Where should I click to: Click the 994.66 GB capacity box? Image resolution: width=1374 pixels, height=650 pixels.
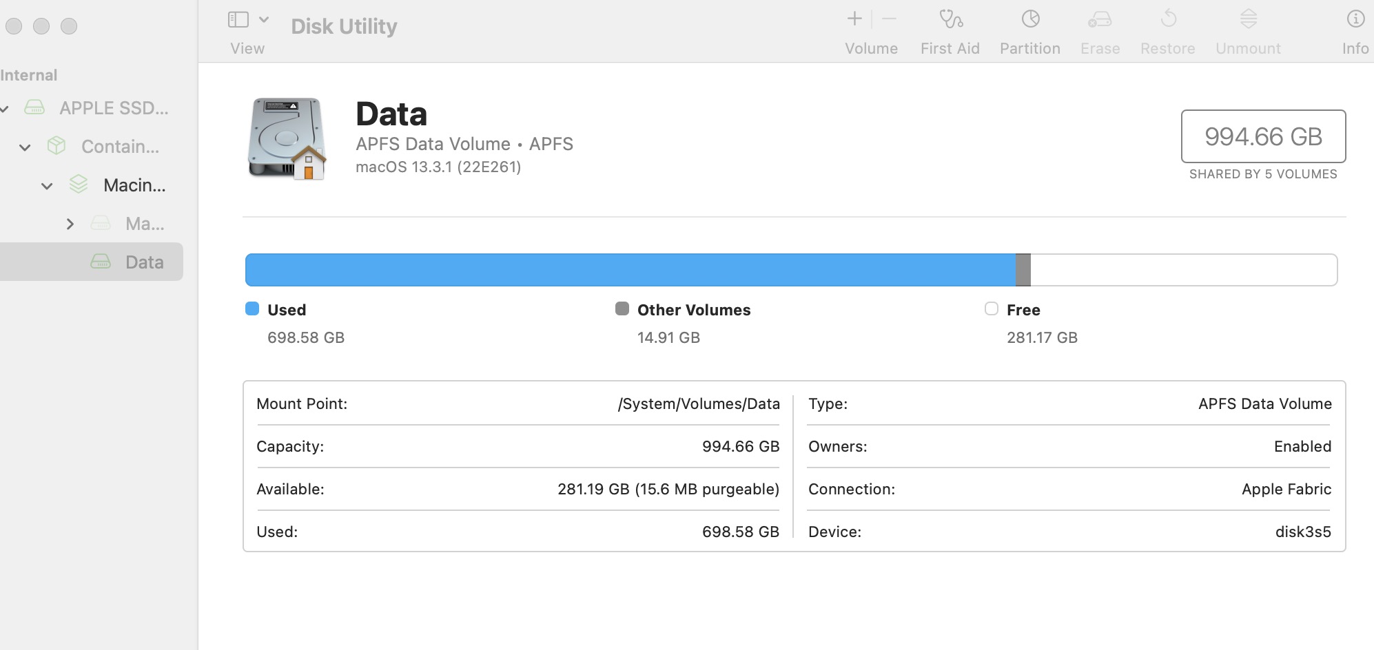[x=1263, y=136]
